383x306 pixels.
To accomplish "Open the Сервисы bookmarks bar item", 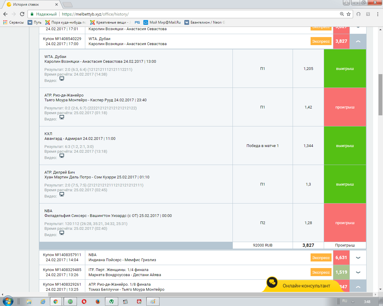I will tap(13, 22).
